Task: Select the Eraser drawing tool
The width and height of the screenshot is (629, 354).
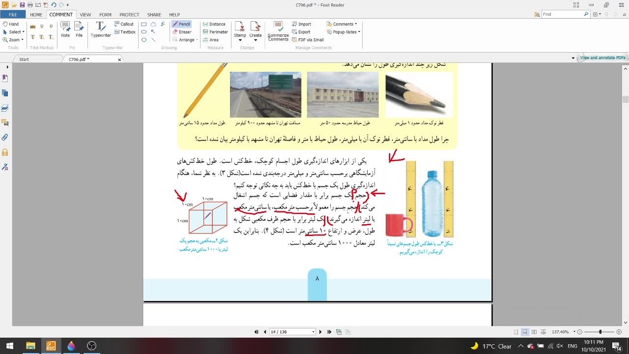Action: point(181,32)
